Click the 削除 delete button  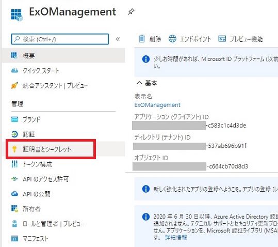point(150,39)
